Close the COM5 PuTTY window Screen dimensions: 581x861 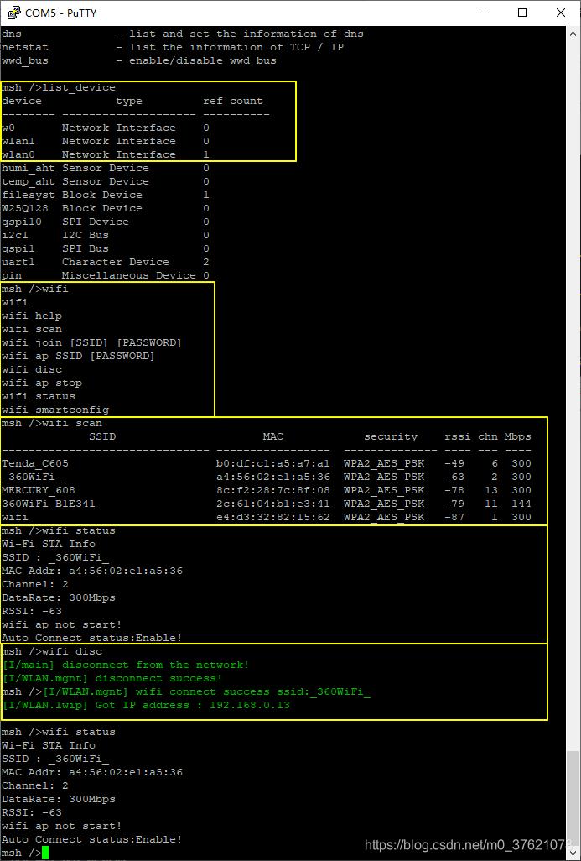click(x=561, y=13)
